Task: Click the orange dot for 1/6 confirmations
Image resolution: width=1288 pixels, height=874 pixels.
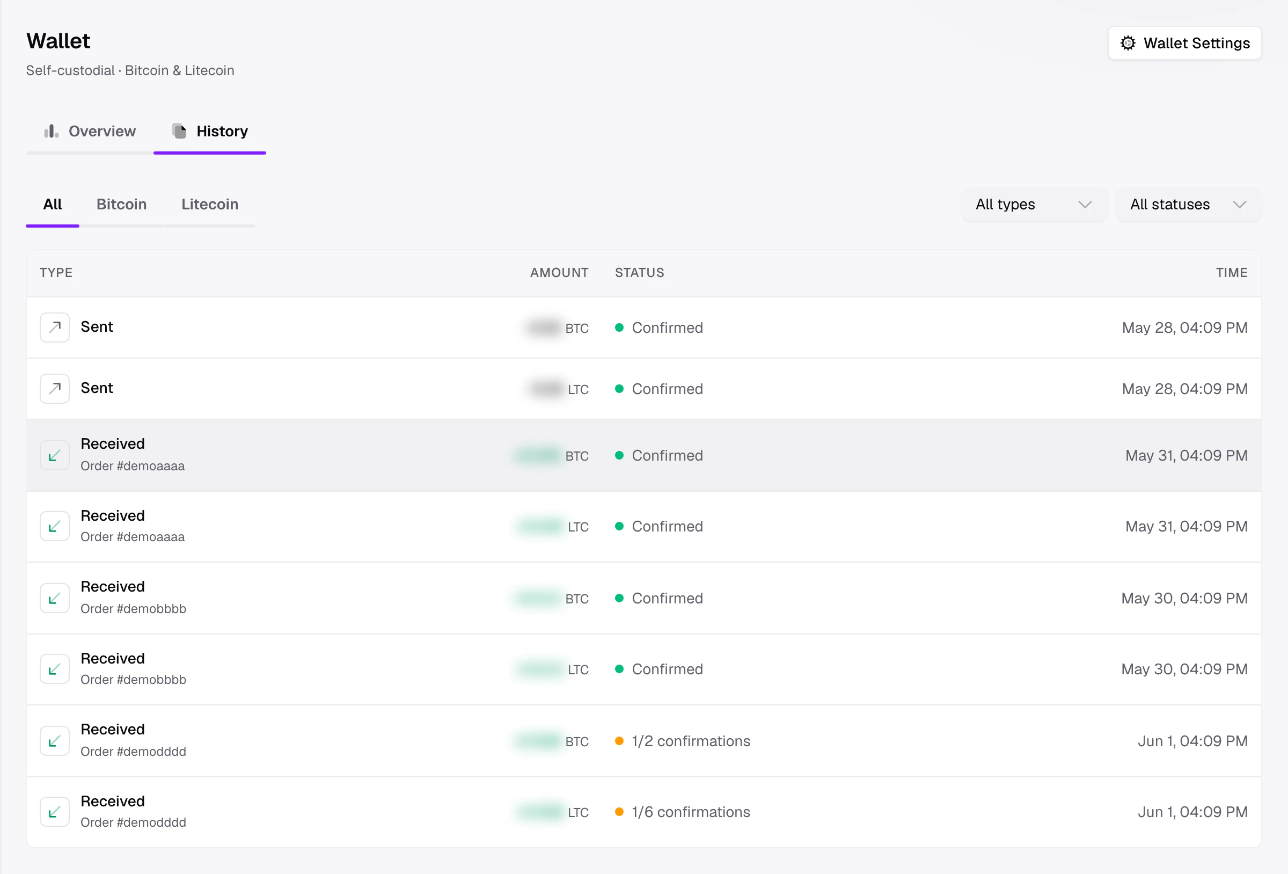Action: 620,812
